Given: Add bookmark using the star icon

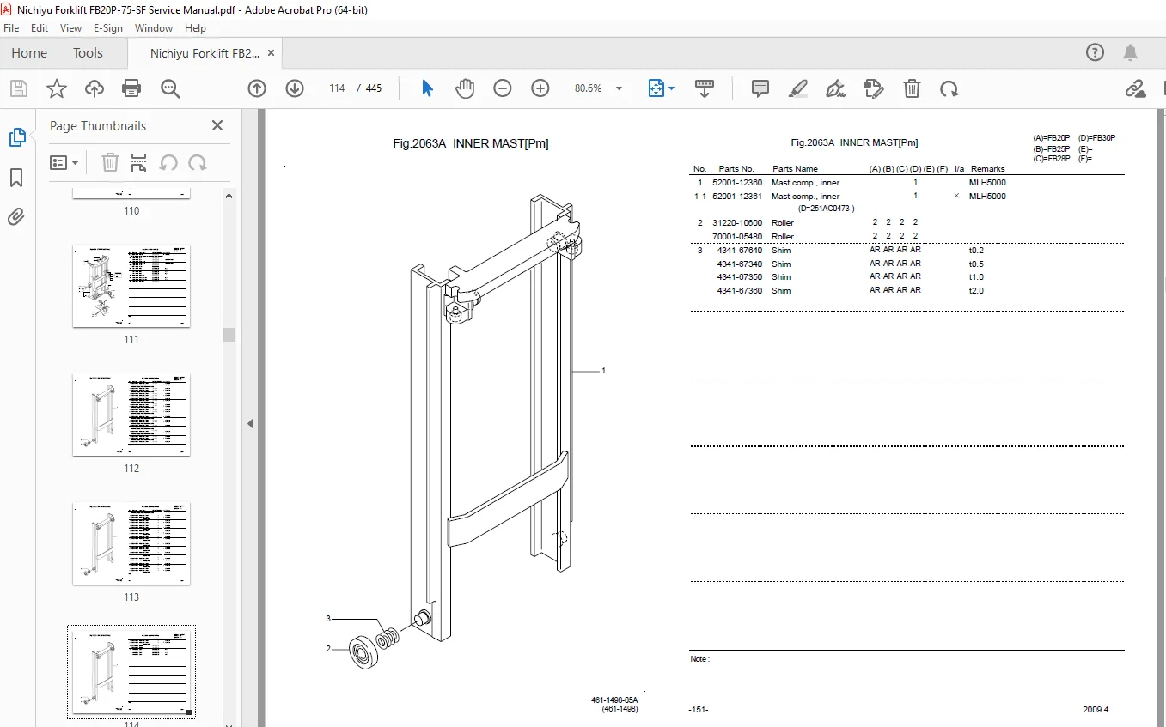Looking at the screenshot, I should 57,88.
